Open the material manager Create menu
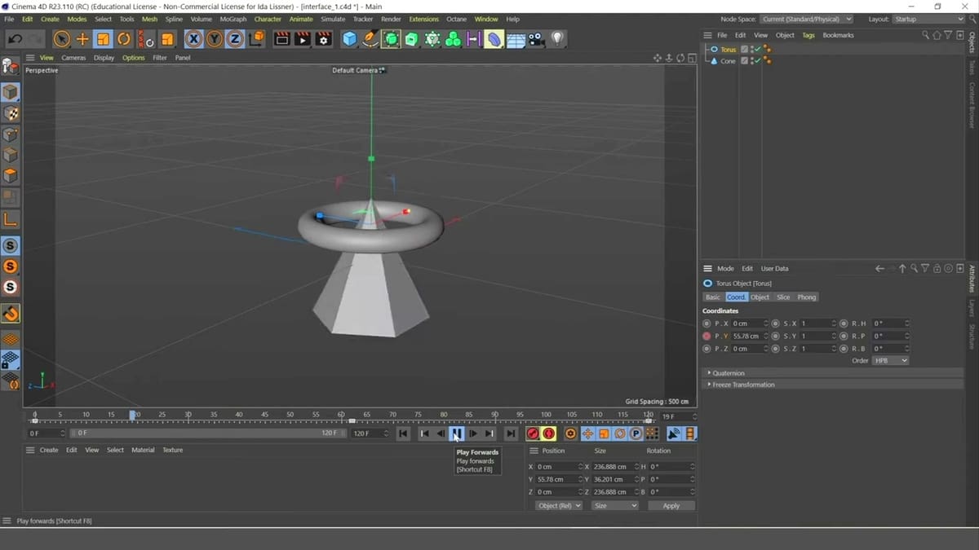 [x=49, y=450]
